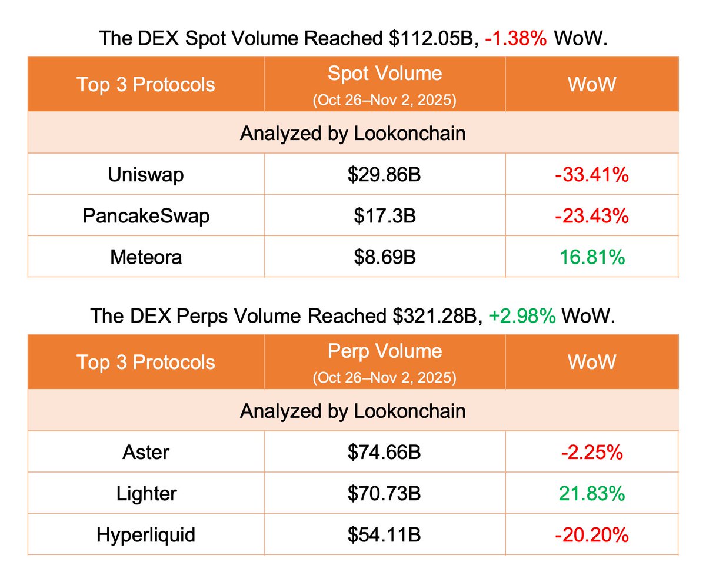
Task: Select PancakeSwap's $17.3B volume cell
Action: [x=384, y=215]
